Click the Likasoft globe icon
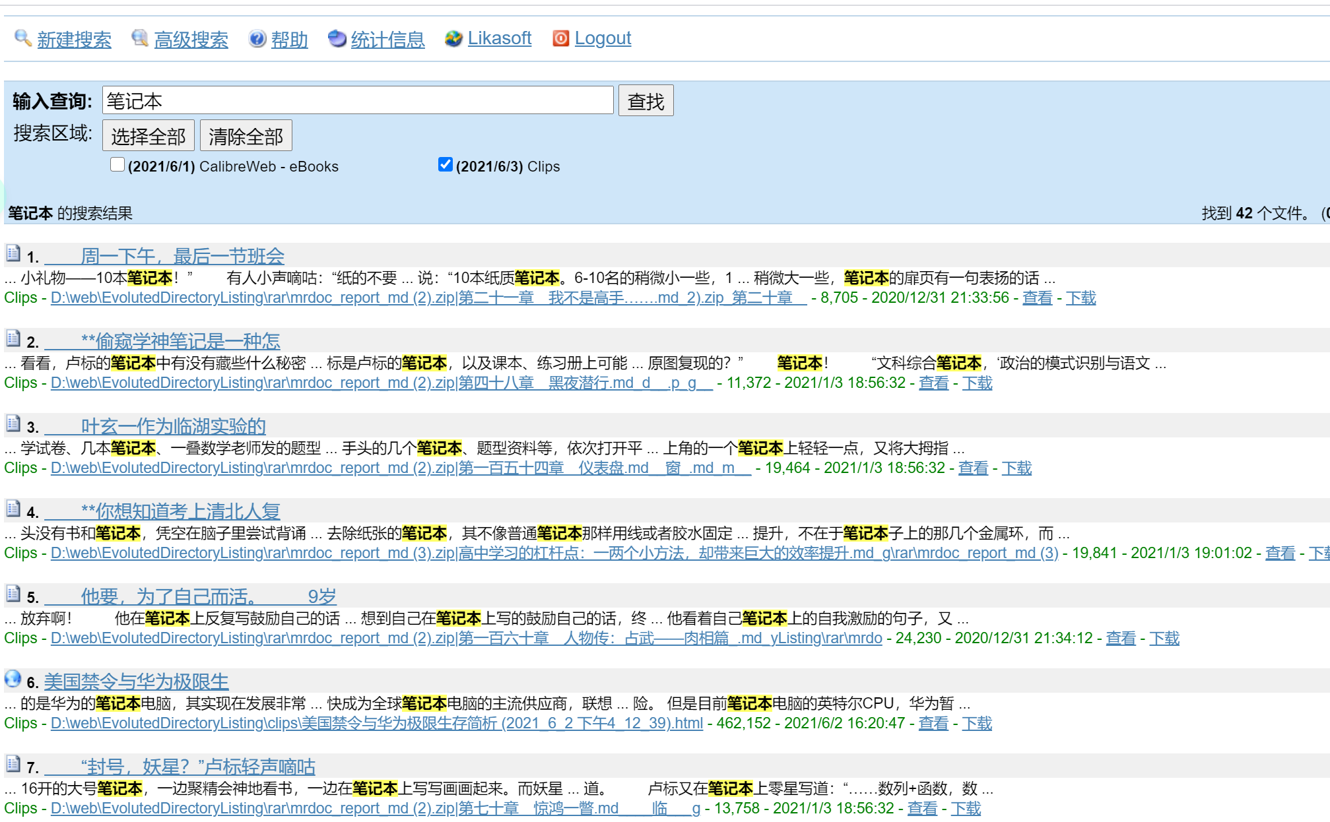 [x=453, y=39]
